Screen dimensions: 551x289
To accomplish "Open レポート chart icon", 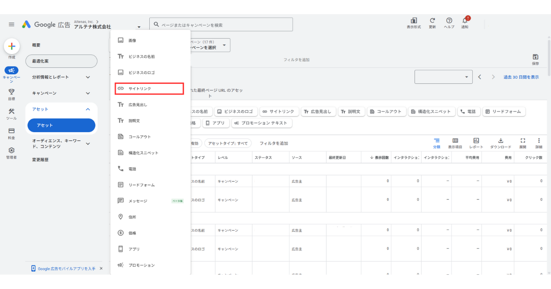I will [476, 140].
